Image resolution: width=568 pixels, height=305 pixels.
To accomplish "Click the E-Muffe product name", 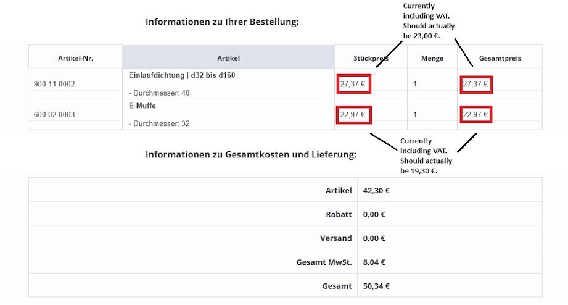I will pyautogui.click(x=142, y=106).
